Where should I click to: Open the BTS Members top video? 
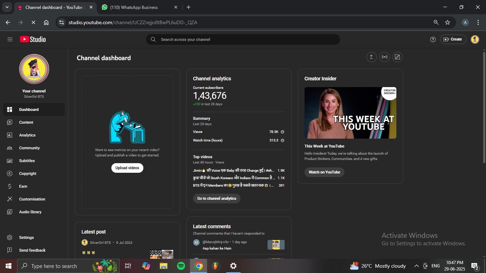point(234,185)
